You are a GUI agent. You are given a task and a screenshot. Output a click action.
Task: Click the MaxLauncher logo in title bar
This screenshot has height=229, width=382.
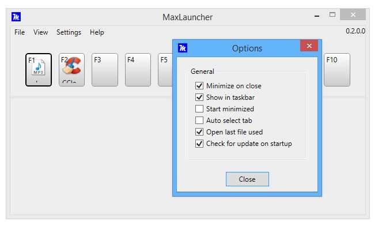pos(16,17)
